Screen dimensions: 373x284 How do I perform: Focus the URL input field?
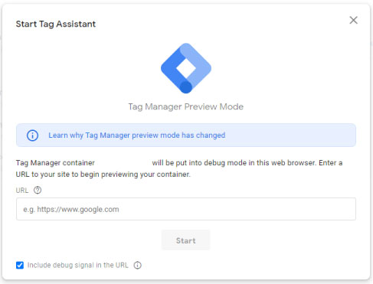click(186, 209)
